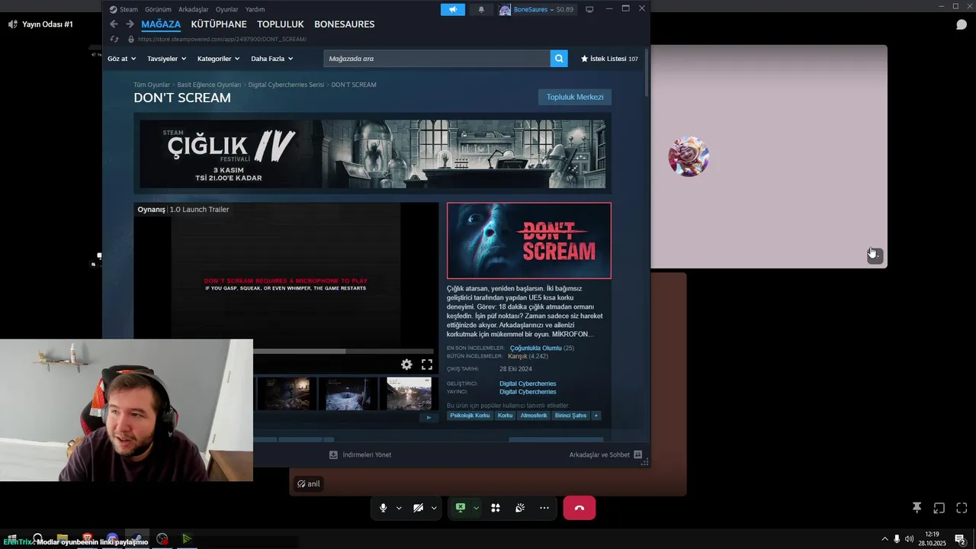Toggle microphone mute in call bar
Image resolution: width=976 pixels, height=549 pixels.
point(383,508)
